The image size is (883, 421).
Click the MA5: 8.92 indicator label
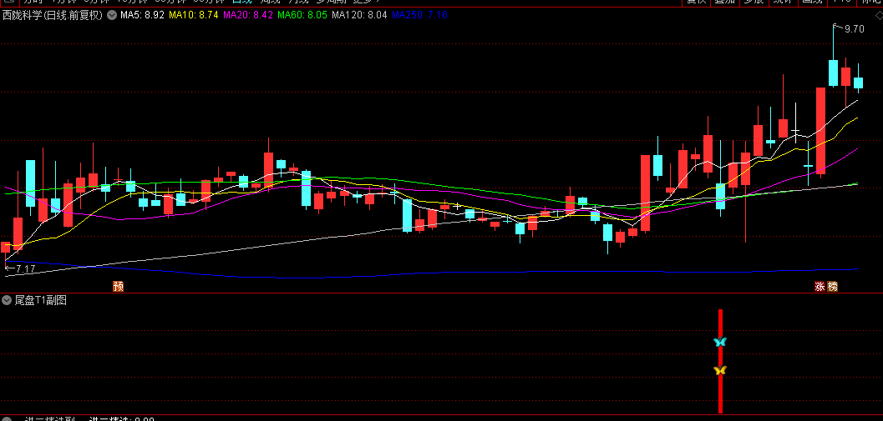coord(143,15)
